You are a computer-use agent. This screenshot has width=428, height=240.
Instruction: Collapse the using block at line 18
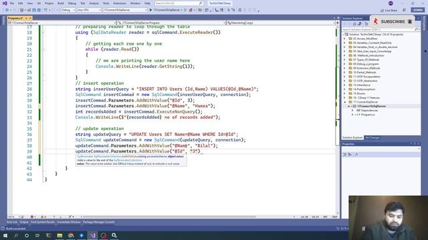coord(43,33)
